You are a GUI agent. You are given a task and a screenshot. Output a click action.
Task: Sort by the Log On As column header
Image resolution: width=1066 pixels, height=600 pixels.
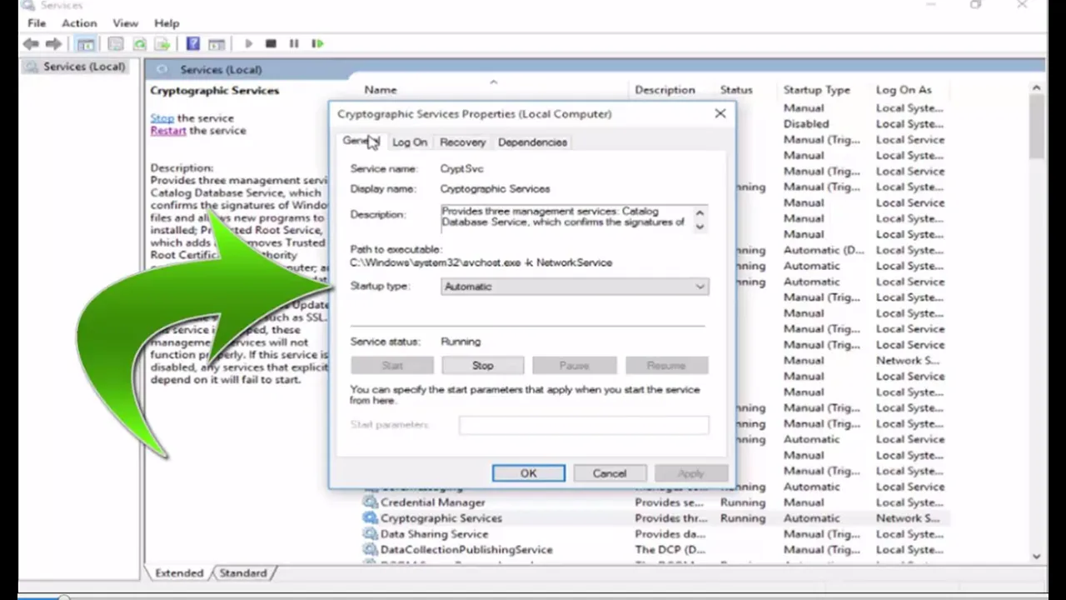[x=904, y=90]
